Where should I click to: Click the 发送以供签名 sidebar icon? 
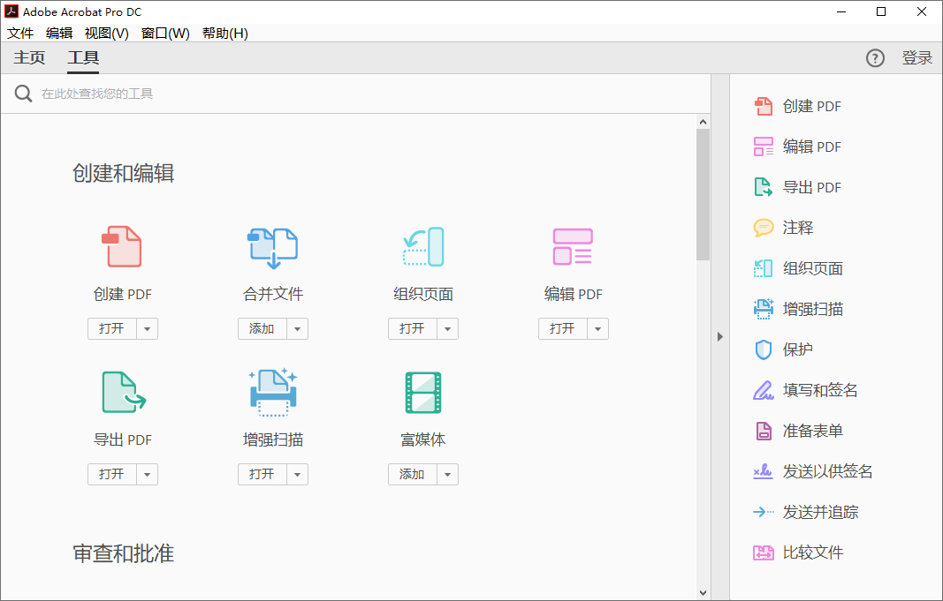coord(762,471)
